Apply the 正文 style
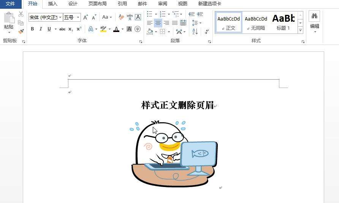339x203 pixels. [229, 22]
